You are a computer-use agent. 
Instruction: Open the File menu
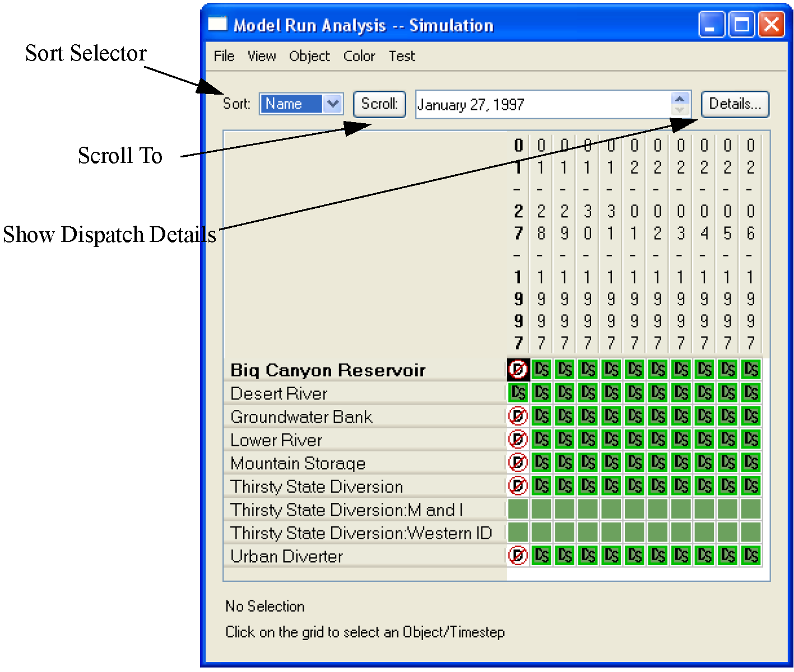click(224, 56)
